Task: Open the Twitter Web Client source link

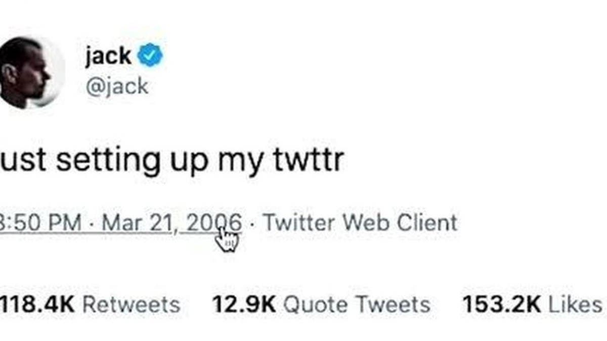Action: (360, 223)
